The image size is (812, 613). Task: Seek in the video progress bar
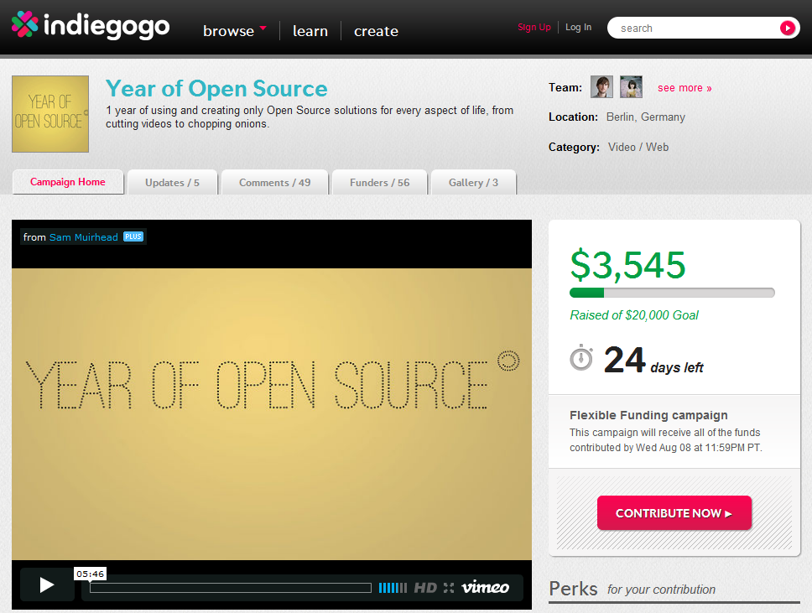tap(231, 588)
